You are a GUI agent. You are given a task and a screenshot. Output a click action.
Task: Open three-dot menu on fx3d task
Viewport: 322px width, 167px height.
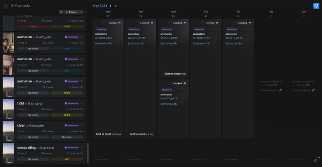(x=81, y=103)
